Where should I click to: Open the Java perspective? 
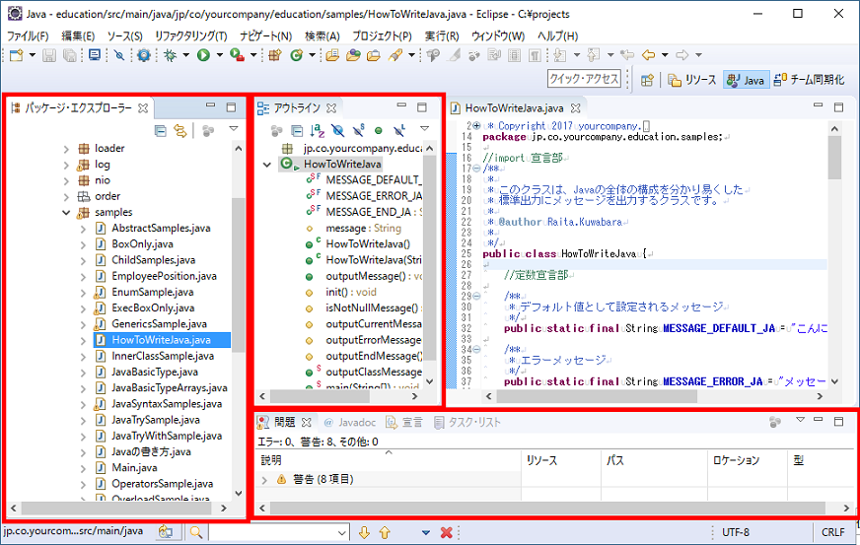[746, 80]
